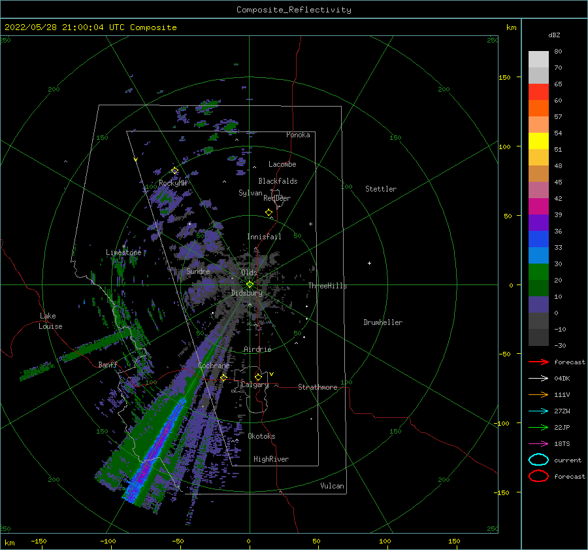This screenshot has height=550, width=588.
Task: Click the Sylvan label
Action: coord(250,193)
